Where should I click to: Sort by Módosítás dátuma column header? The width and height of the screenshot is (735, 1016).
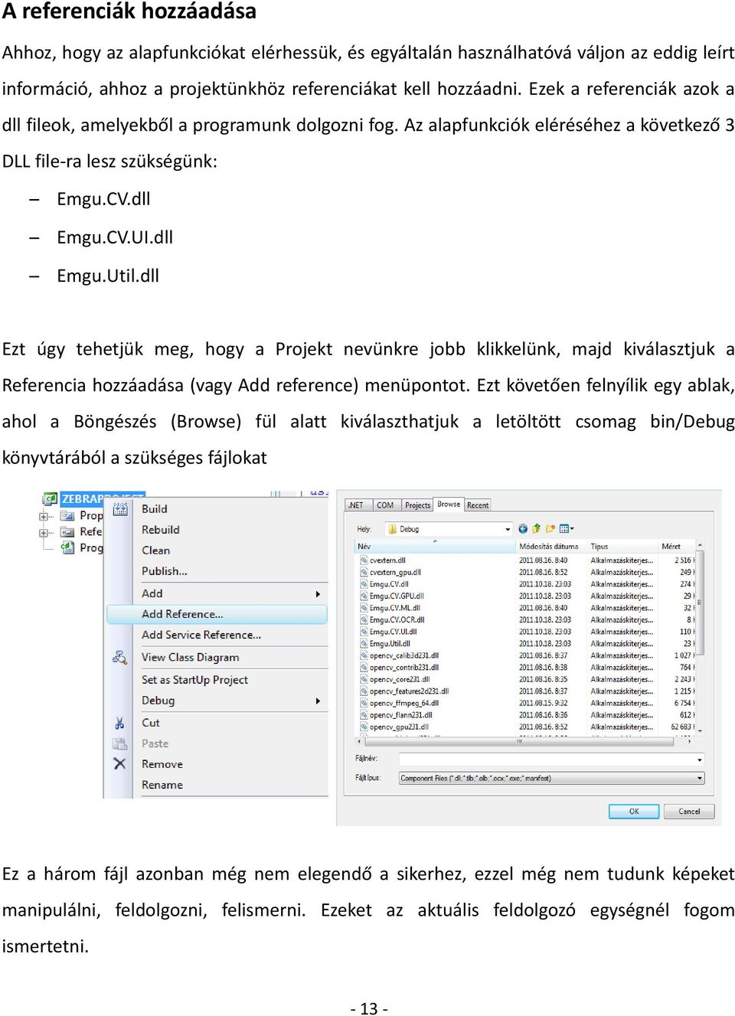(552, 546)
